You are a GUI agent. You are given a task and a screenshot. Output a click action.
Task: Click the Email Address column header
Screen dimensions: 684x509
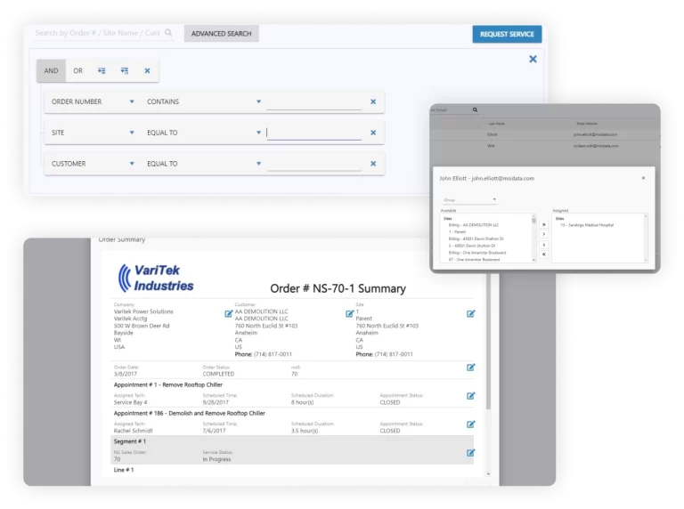click(587, 124)
